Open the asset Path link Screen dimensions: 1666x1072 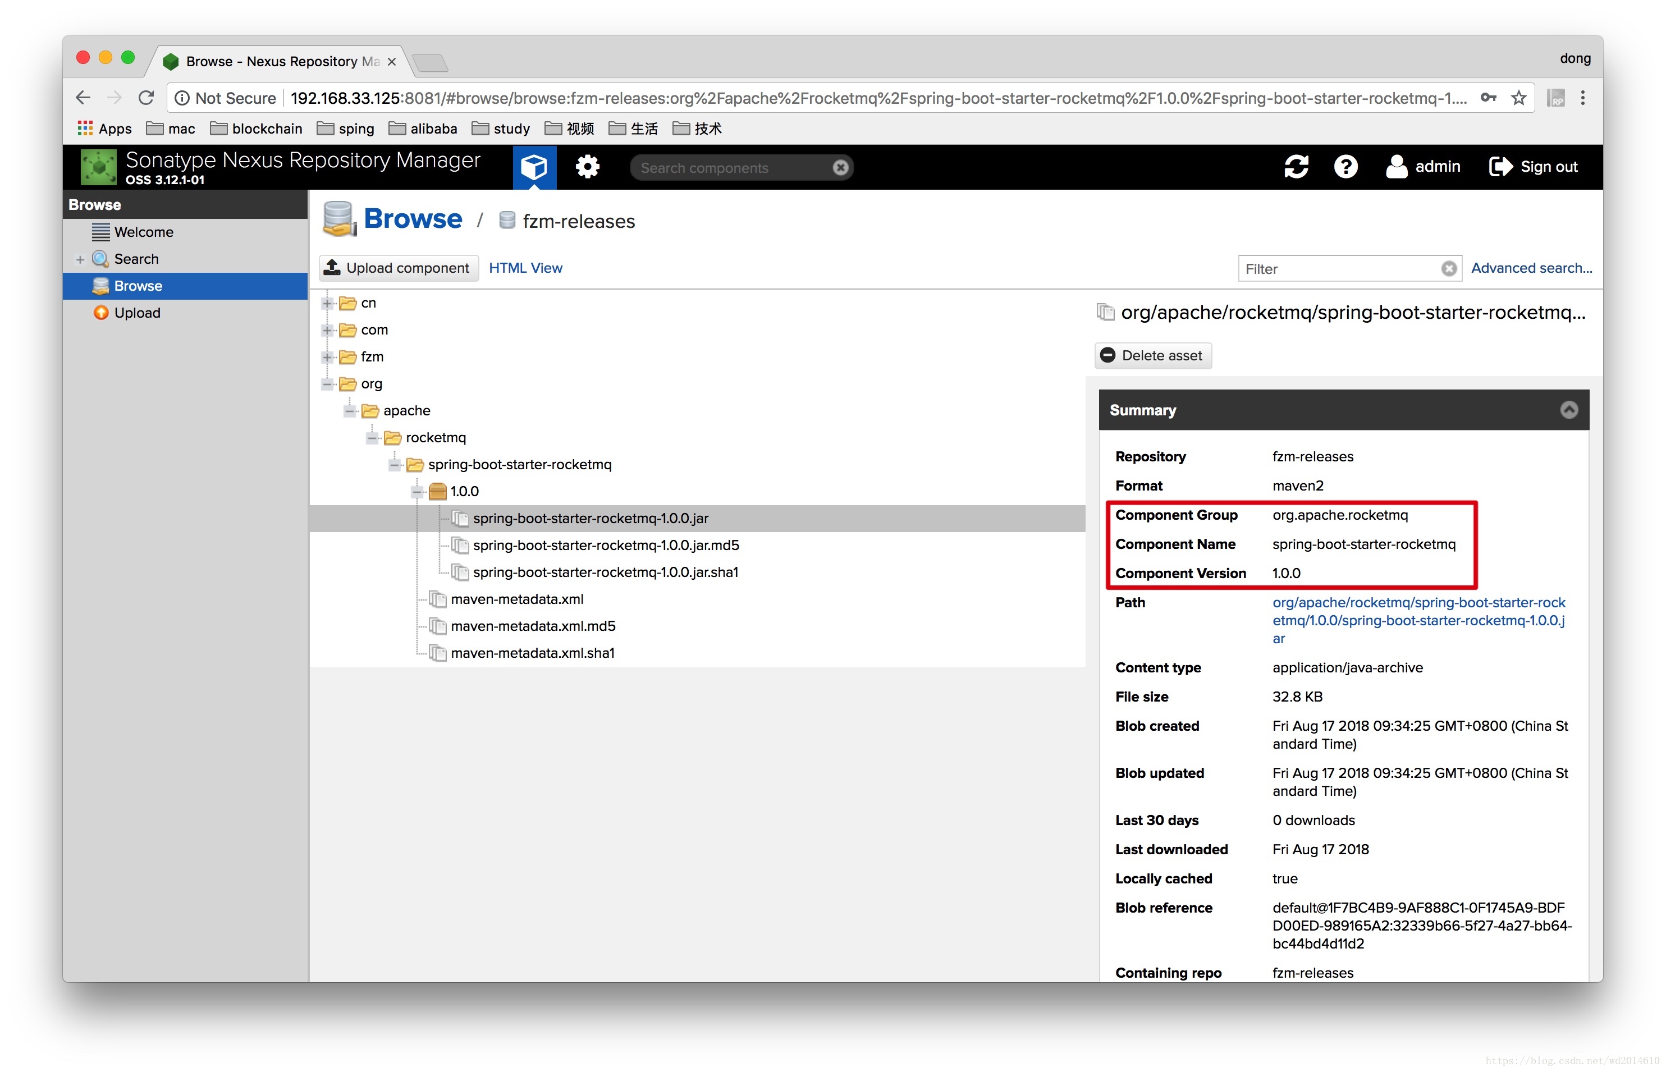click(1418, 621)
